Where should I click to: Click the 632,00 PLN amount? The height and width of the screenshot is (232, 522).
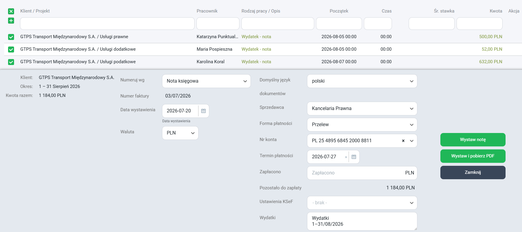[x=491, y=62]
